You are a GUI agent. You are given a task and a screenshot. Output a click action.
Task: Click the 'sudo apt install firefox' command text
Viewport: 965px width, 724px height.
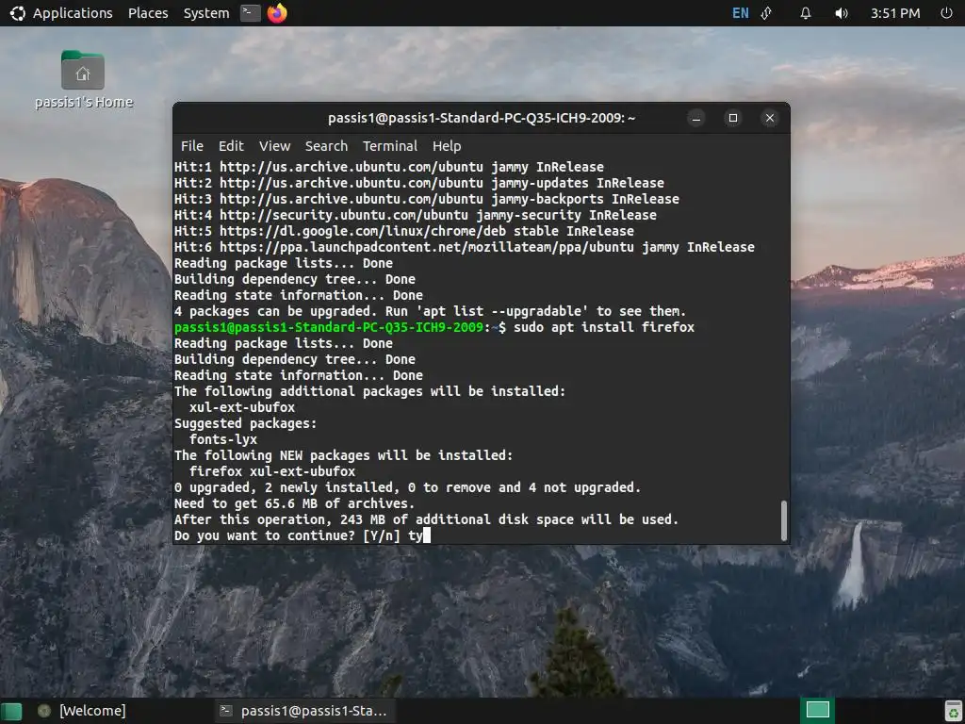pos(604,327)
